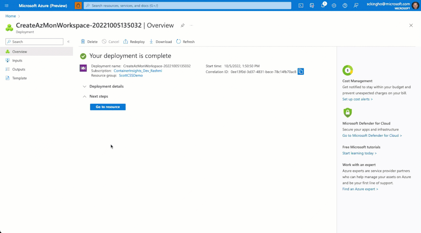
Task: Open portal settings gear
Action: [x=334, y=5]
